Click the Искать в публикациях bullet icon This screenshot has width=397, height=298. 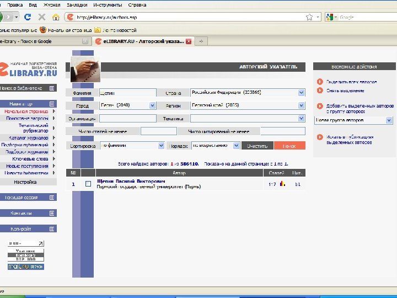pyautogui.click(x=320, y=137)
